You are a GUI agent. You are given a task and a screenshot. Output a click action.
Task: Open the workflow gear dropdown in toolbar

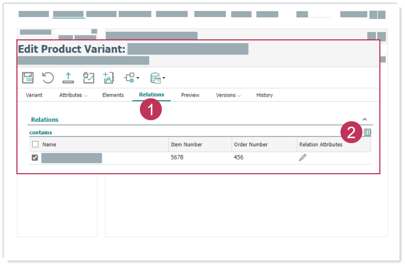click(x=132, y=78)
